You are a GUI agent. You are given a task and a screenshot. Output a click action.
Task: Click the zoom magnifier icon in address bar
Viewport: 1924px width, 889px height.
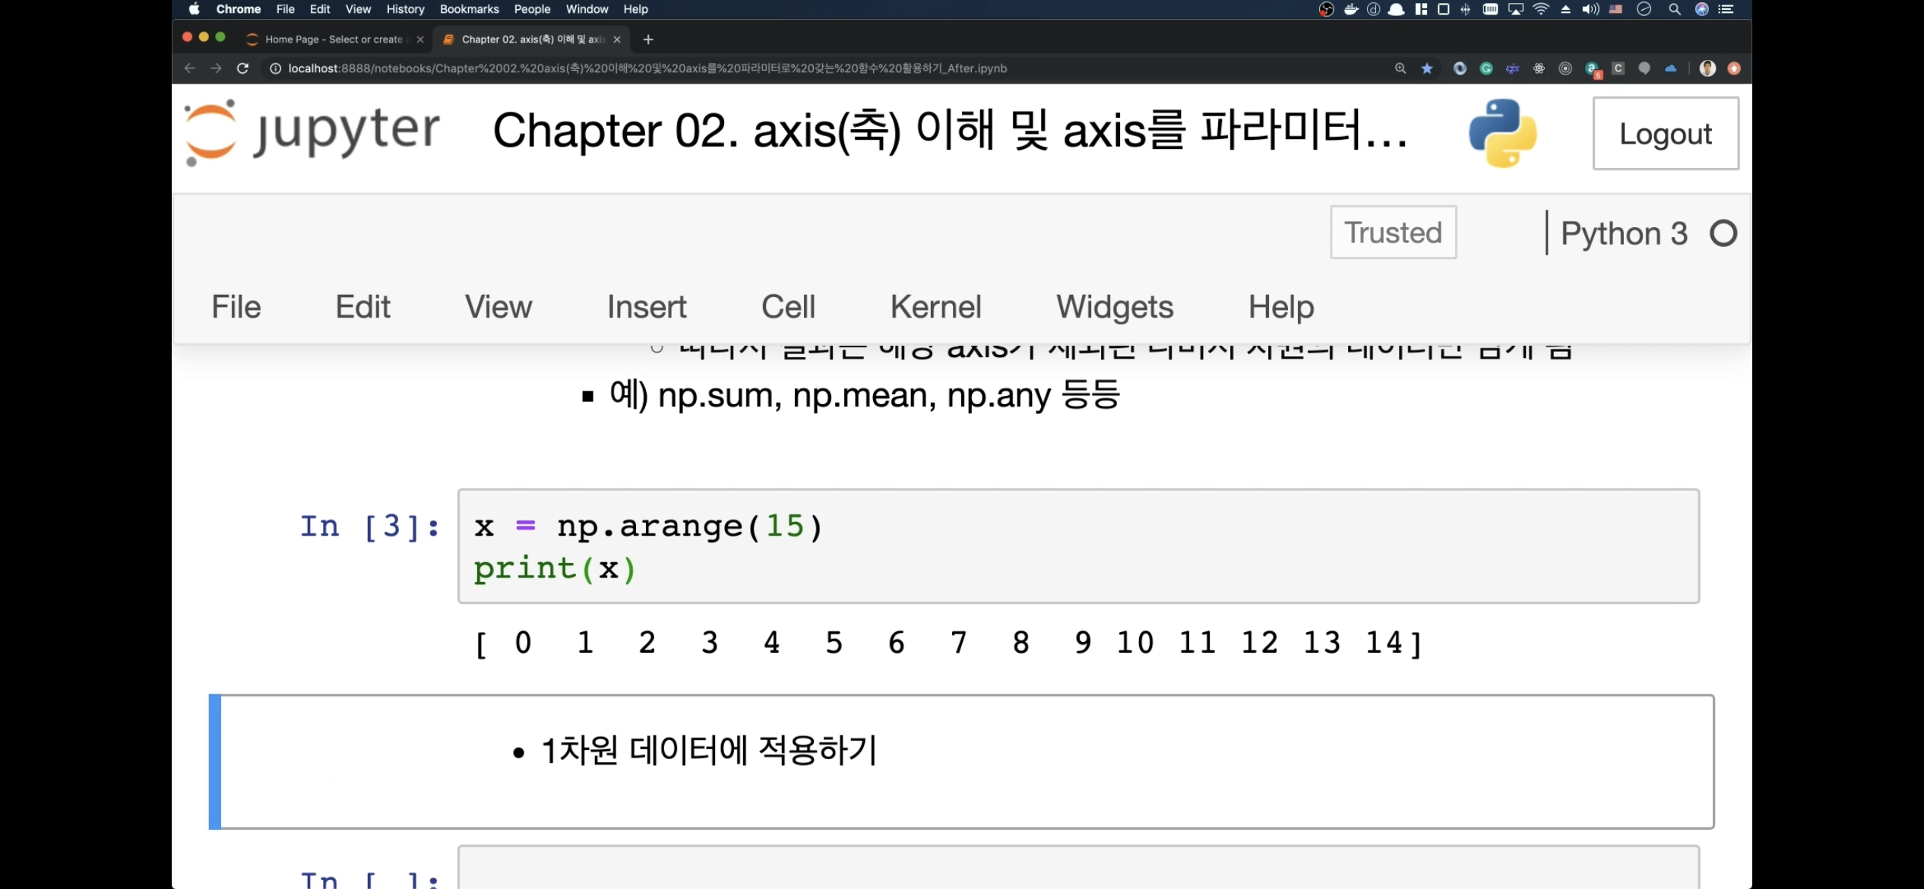[1400, 68]
